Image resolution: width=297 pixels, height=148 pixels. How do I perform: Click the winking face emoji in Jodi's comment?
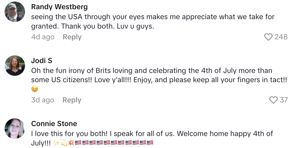click(x=35, y=89)
